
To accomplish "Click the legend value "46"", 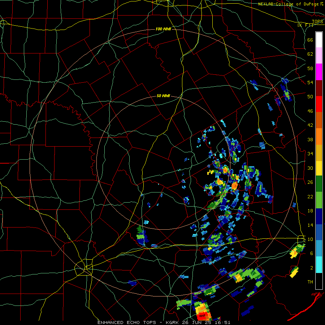I will point(310,111).
